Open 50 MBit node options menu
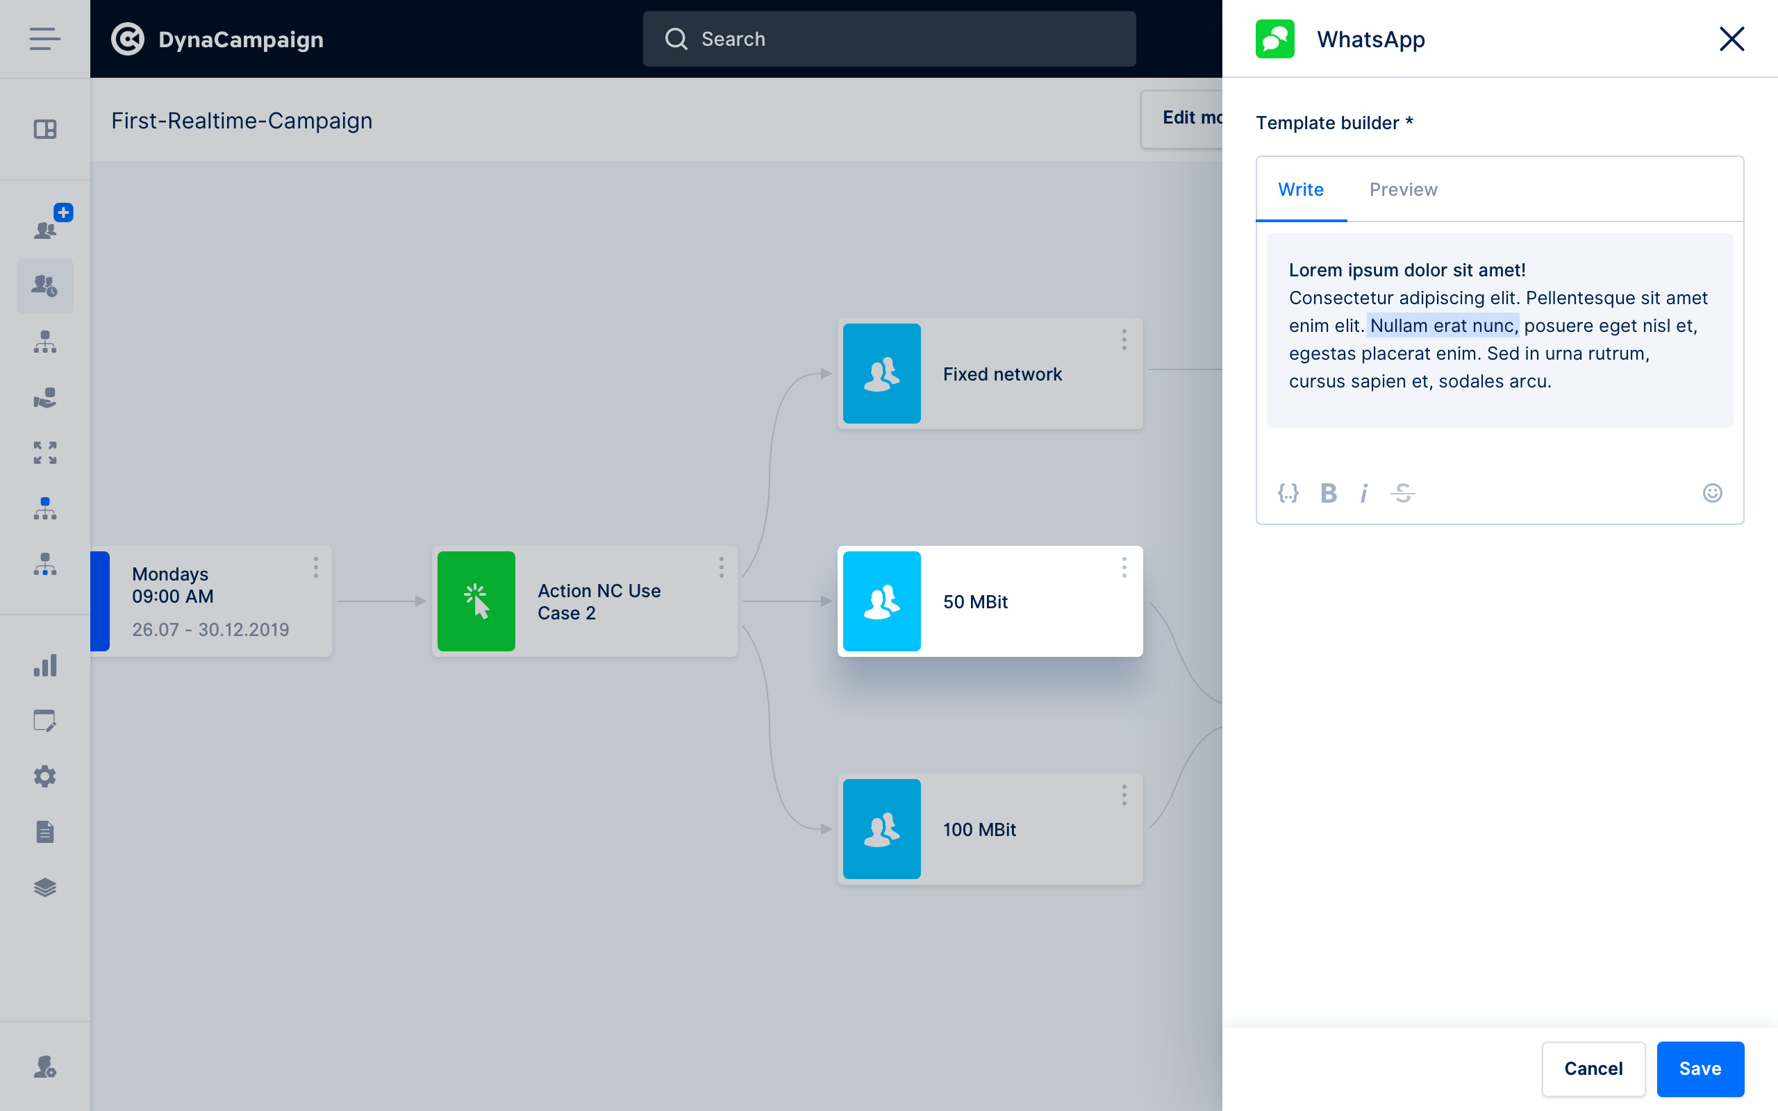The height and width of the screenshot is (1111, 1778). click(1124, 567)
